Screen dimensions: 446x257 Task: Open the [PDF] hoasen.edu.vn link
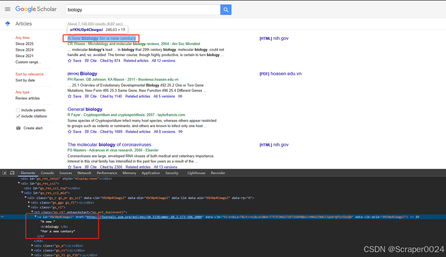tap(280, 74)
